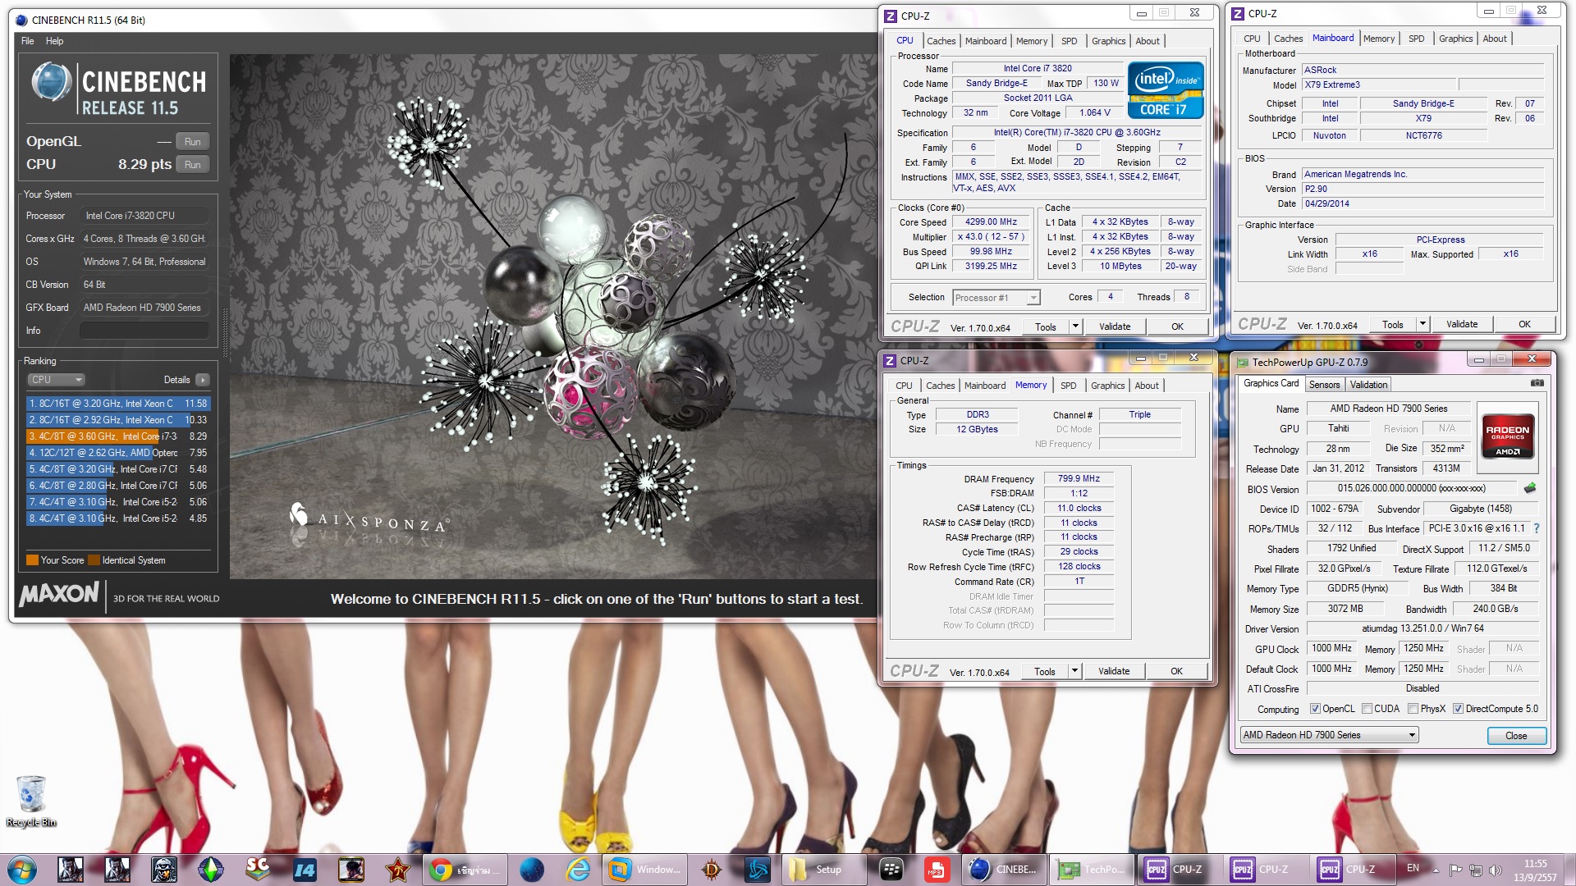
Task: Toggle the CUDA checkbox
Action: (x=1367, y=709)
